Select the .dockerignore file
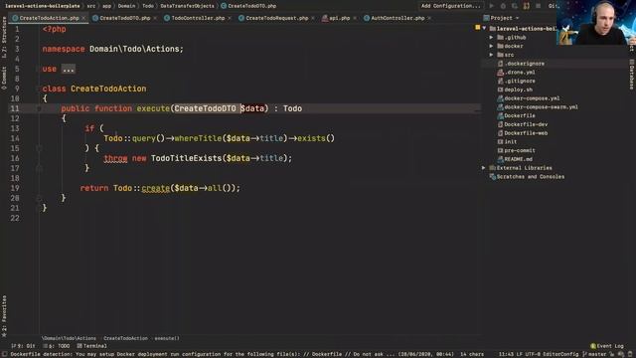 (525, 64)
